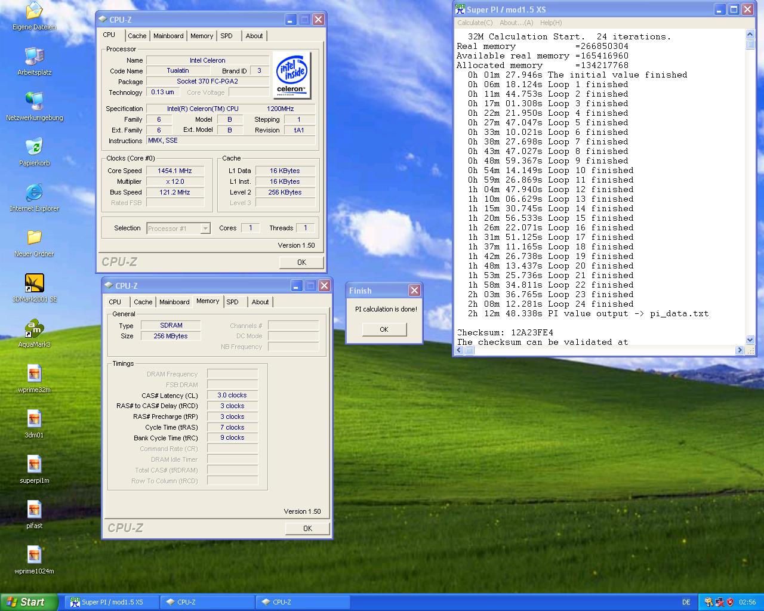Click taskbar clock 02:56

pos(747,602)
